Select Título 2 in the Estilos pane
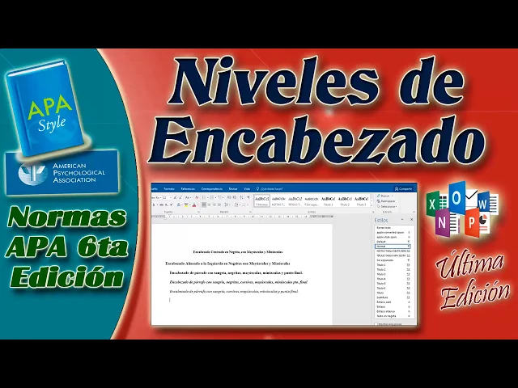Image resolution: width=518 pixels, height=388 pixels. coord(393,269)
